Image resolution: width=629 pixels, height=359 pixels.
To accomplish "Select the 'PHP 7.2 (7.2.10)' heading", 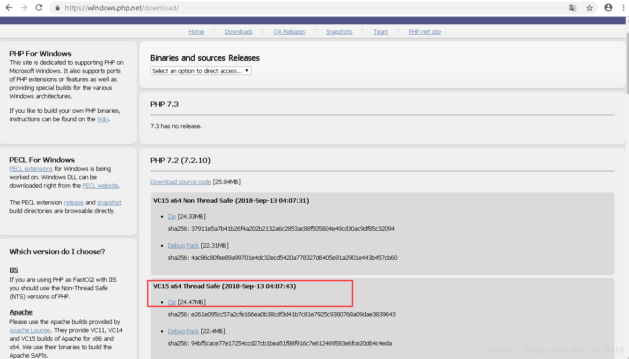I will [180, 161].
